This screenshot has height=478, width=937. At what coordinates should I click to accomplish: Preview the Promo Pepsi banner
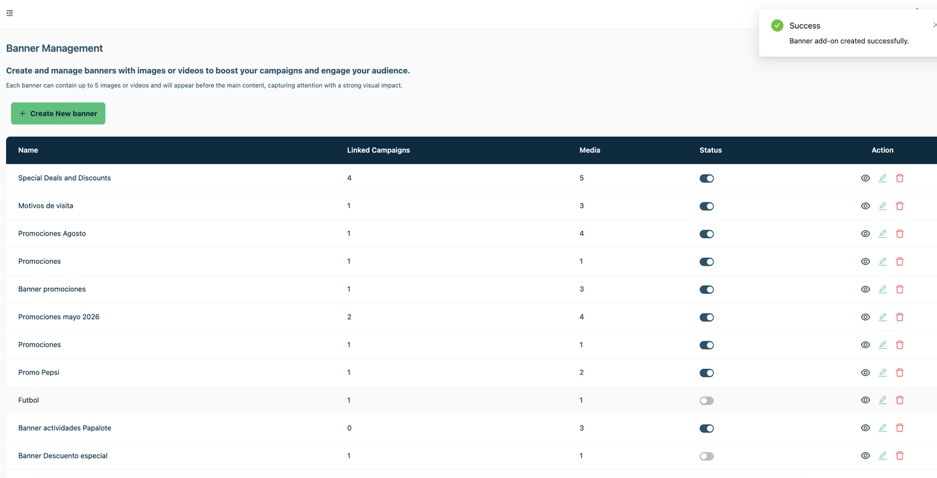click(x=865, y=373)
